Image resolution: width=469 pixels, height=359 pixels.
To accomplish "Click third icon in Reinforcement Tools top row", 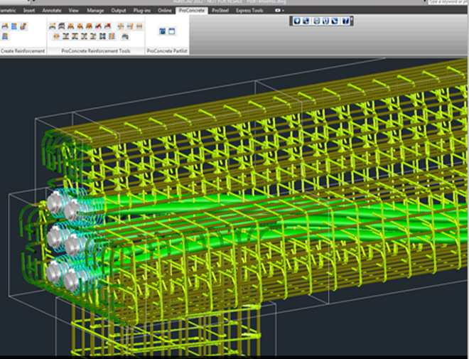I will click(71, 26).
